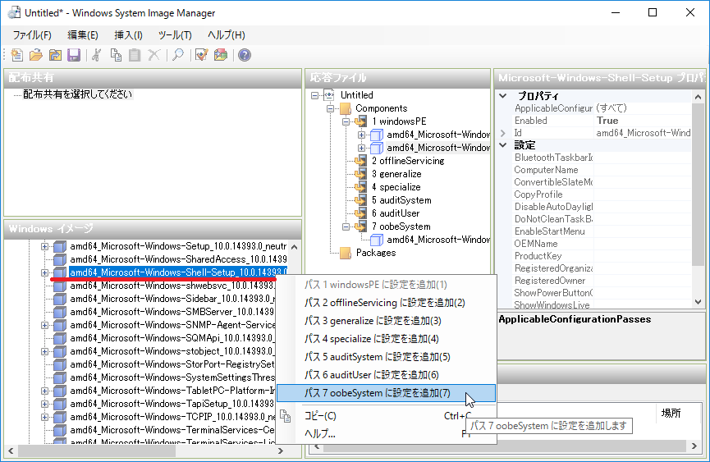Expand the amd64_Microsoft-Windows-Setup component in Windows image tree
This screenshot has height=462, width=710.
[x=45, y=246]
